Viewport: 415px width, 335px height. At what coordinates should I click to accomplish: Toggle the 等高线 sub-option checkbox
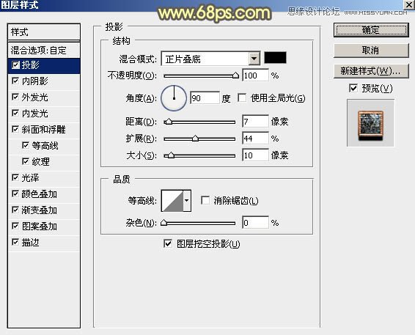(26, 146)
